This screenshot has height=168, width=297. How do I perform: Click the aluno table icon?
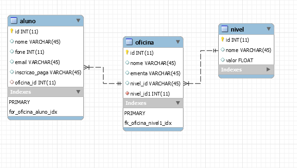pyautogui.click(x=14, y=20)
